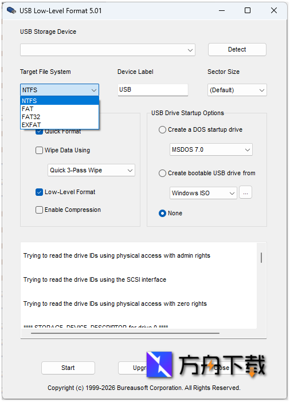Select NTFS from the file system list
290x402 pixels.
coord(60,101)
